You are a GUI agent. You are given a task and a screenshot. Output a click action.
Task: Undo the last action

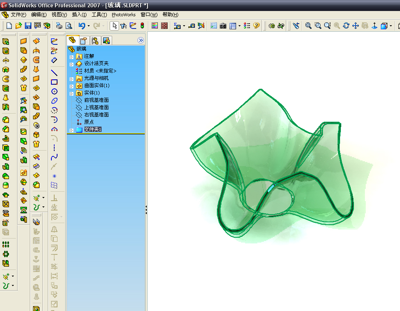pyautogui.click(x=82, y=26)
